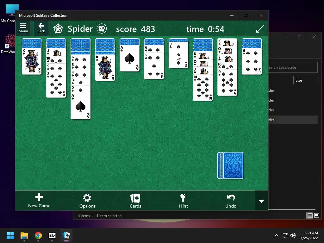Click the Spider game title
324x243 pixels.
[x=80, y=29]
